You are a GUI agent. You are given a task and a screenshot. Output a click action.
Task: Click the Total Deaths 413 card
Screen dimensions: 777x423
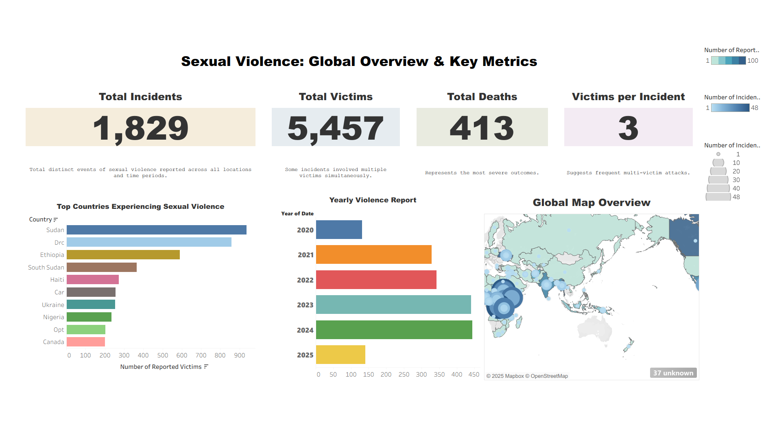click(482, 127)
